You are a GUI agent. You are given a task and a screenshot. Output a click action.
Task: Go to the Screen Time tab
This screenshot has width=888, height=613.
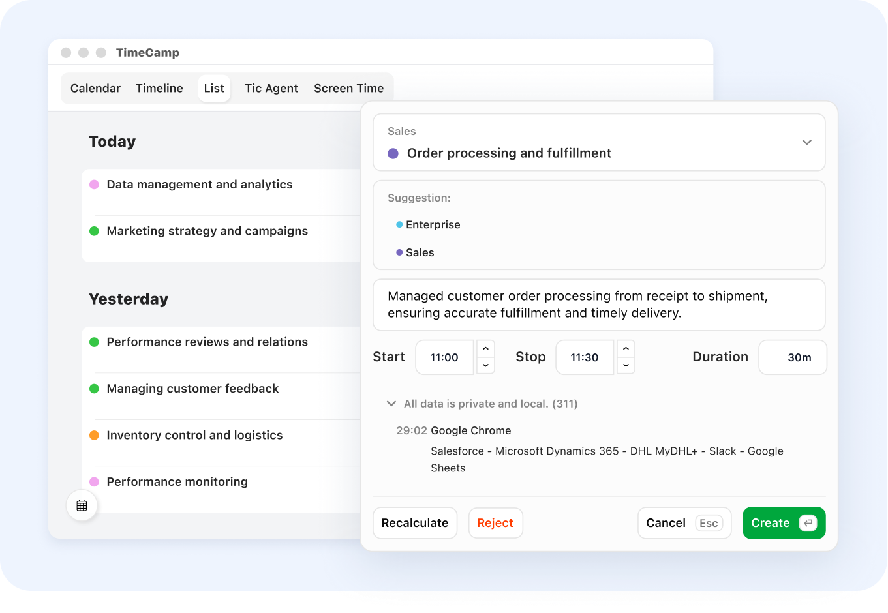(348, 88)
